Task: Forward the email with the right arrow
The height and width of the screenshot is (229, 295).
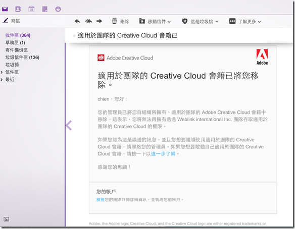Action: [x=100, y=21]
